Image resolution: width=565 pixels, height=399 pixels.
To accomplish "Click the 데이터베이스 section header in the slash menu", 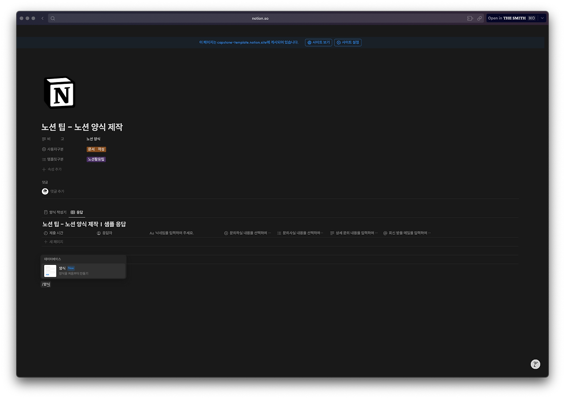I will (x=53, y=259).
